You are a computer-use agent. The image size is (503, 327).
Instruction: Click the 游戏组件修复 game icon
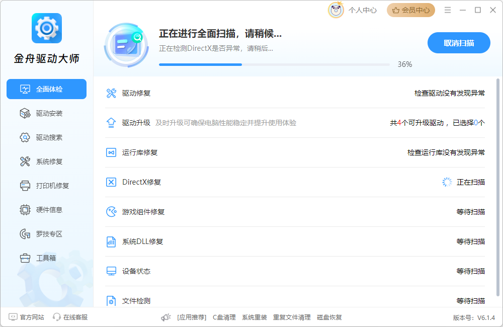point(111,211)
